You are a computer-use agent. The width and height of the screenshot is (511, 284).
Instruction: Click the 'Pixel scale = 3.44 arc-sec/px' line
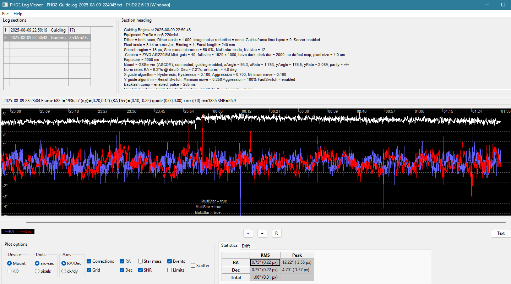coord(179,45)
